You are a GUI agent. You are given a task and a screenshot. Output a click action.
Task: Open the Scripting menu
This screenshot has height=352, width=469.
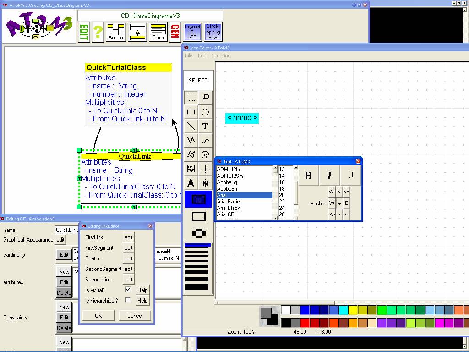pyautogui.click(x=221, y=55)
